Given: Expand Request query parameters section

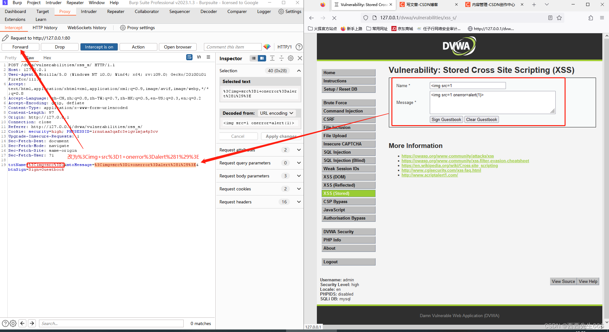Looking at the screenshot, I should click(x=299, y=163).
